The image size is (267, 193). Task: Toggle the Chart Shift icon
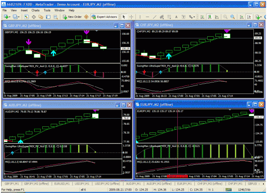(x=249, y=17)
